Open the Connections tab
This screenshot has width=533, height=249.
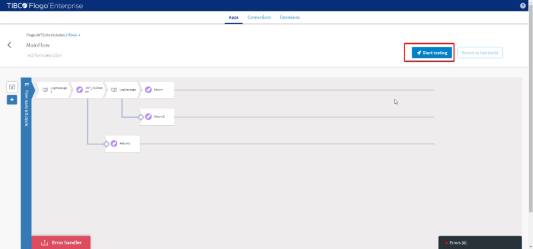pyautogui.click(x=259, y=17)
